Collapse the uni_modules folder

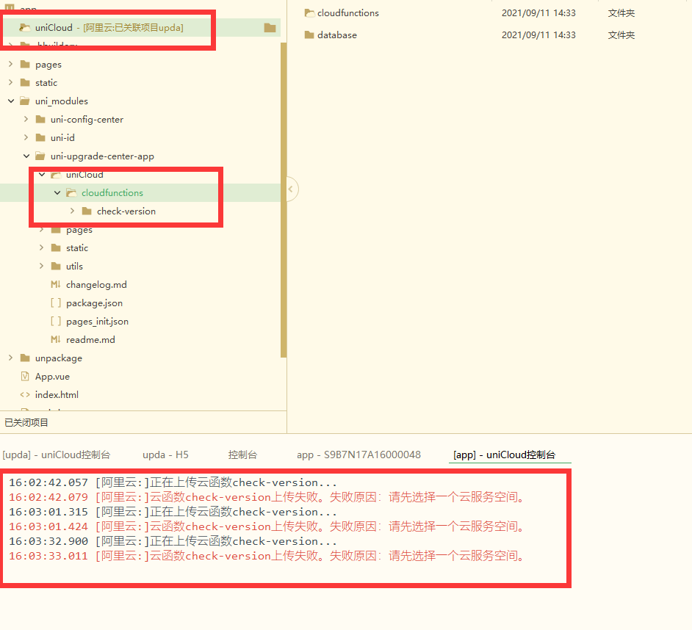coord(11,101)
